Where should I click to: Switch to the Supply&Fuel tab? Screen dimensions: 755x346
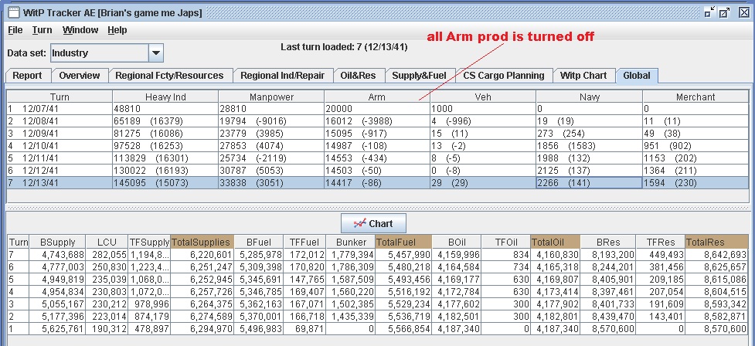(420, 76)
